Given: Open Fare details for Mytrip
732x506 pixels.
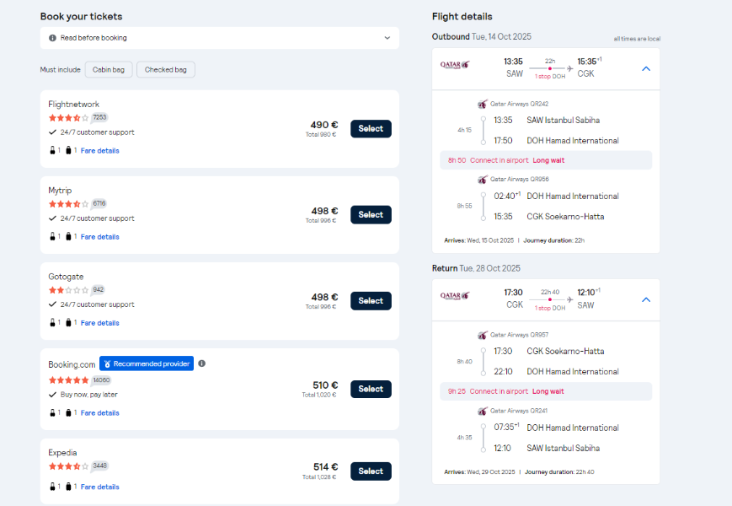Looking at the screenshot, I should 100,237.
